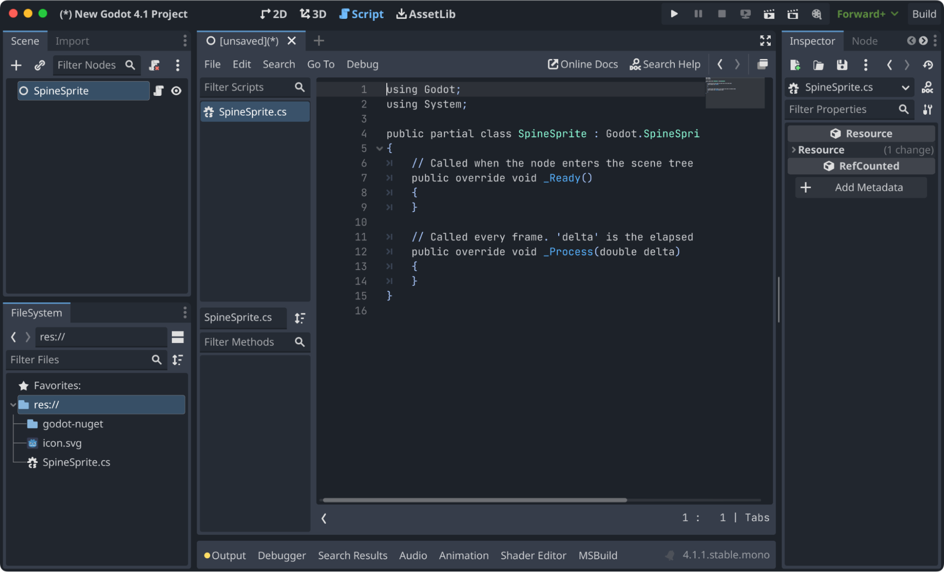Open the Forward+ renderer dropdown
Screen dimensions: 944x572
click(867, 14)
